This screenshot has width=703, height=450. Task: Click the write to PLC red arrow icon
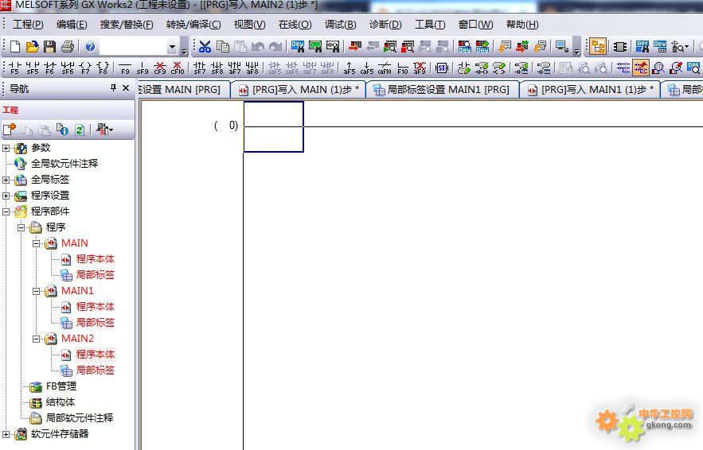(355, 47)
